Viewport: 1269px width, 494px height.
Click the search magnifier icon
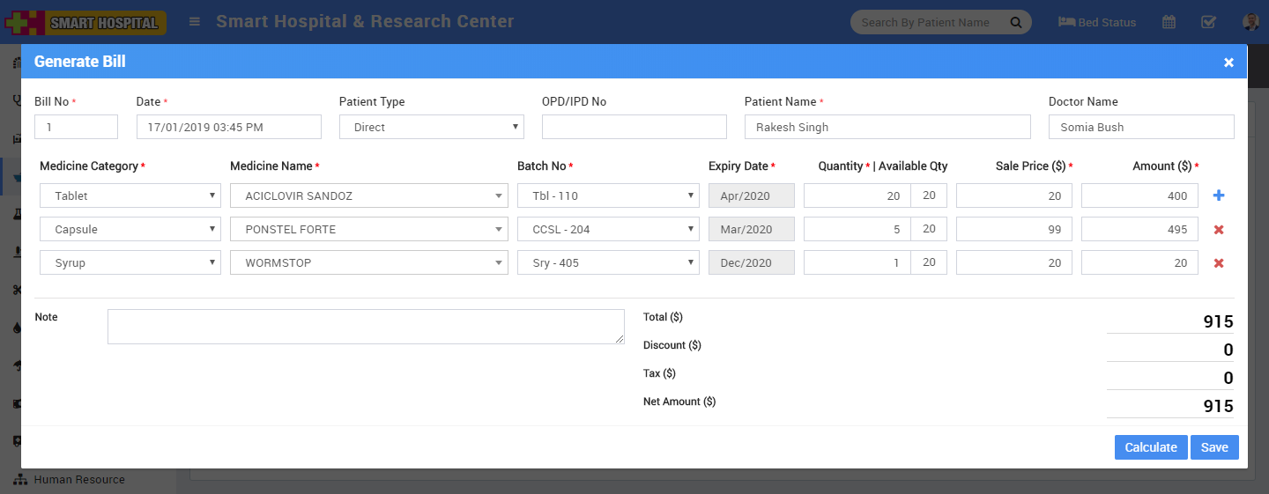pos(1015,22)
